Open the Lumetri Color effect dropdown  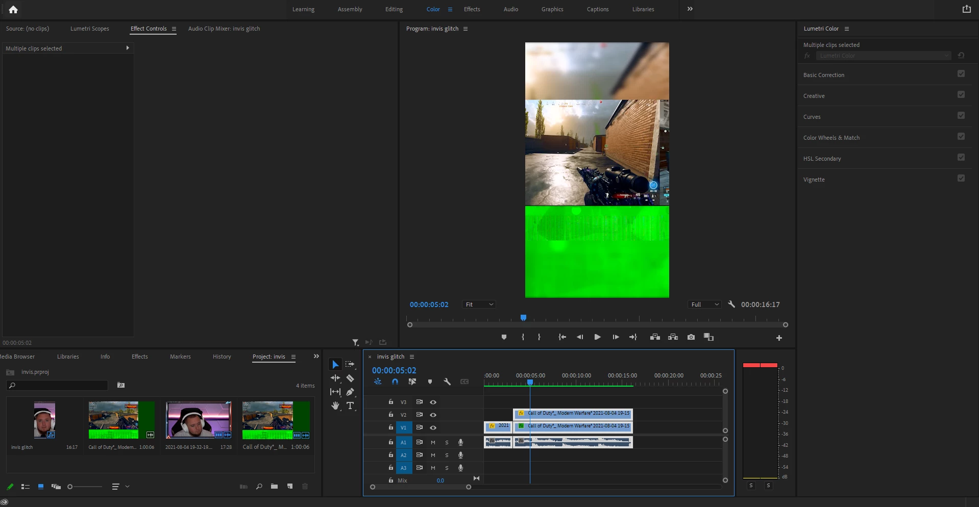tap(884, 56)
